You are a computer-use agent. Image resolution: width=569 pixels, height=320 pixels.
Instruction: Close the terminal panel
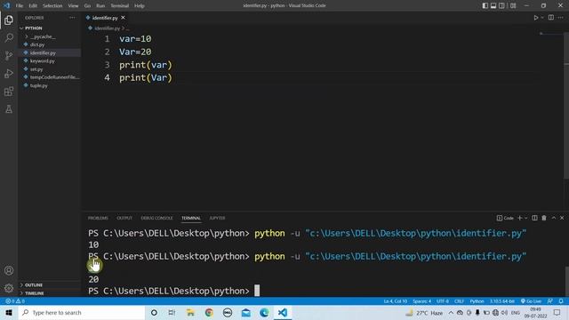562,218
